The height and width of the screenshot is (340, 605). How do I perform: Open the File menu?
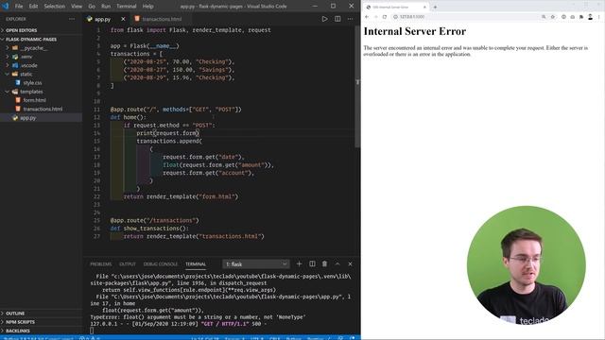(19, 7)
